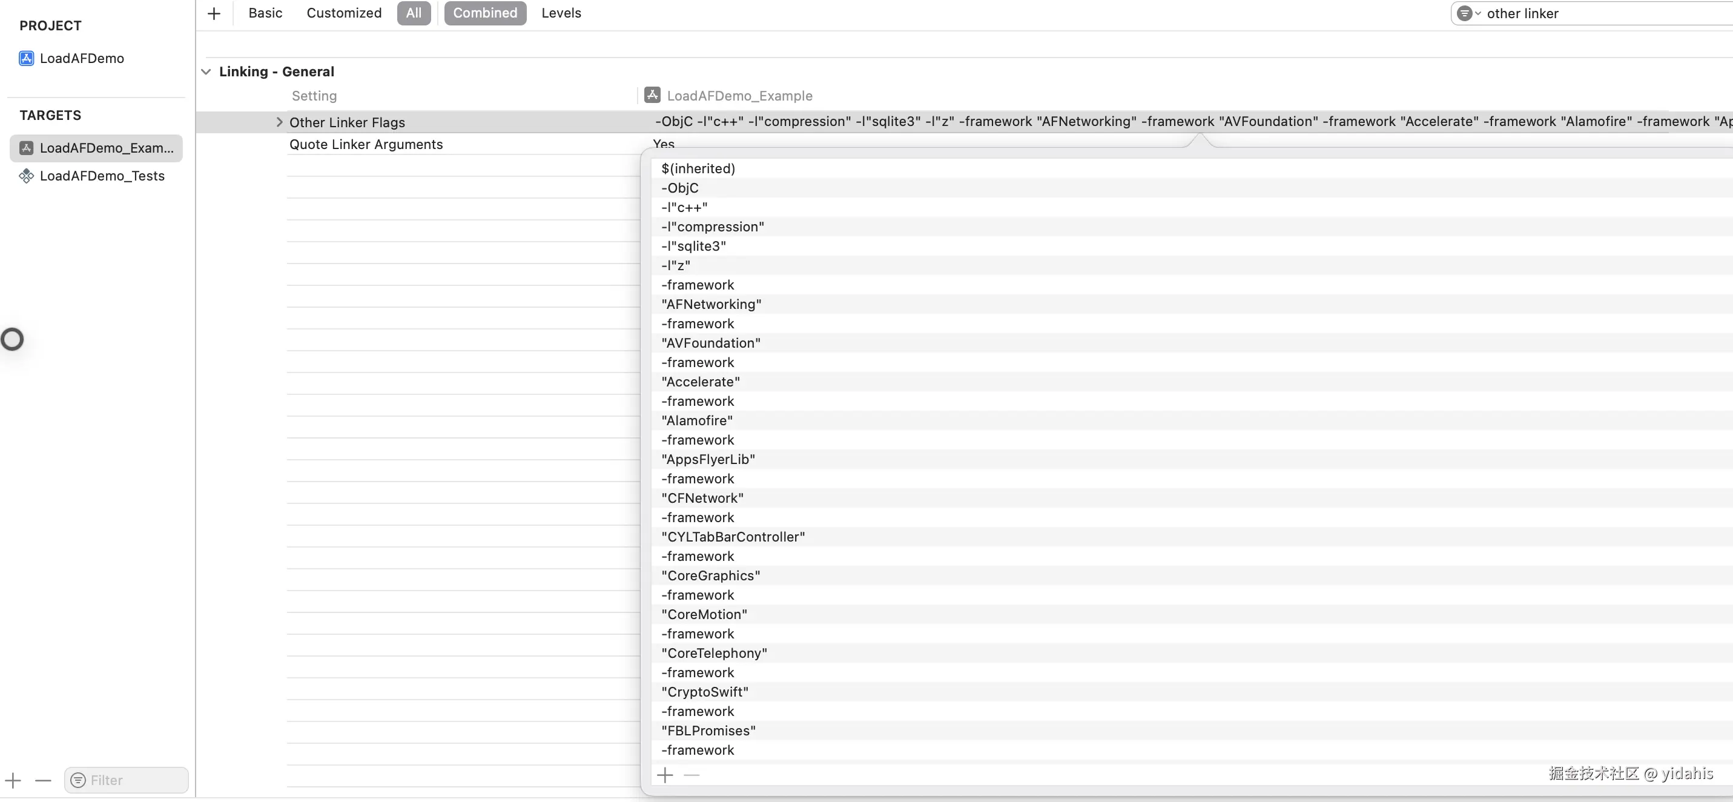The width and height of the screenshot is (1733, 802).
Task: Select the LoadAFDemo_Tests target icon
Action: (26, 176)
